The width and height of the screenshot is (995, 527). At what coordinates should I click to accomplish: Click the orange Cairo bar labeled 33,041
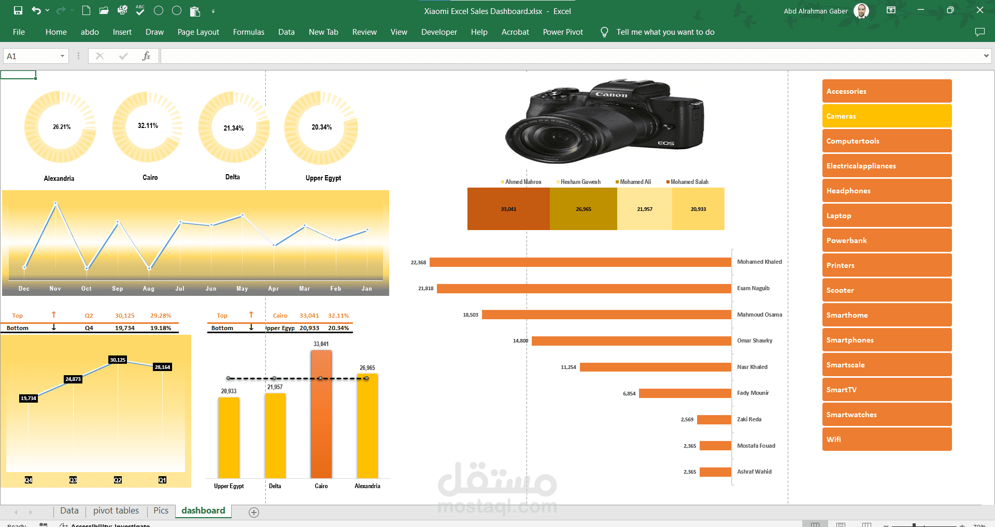pyautogui.click(x=321, y=414)
